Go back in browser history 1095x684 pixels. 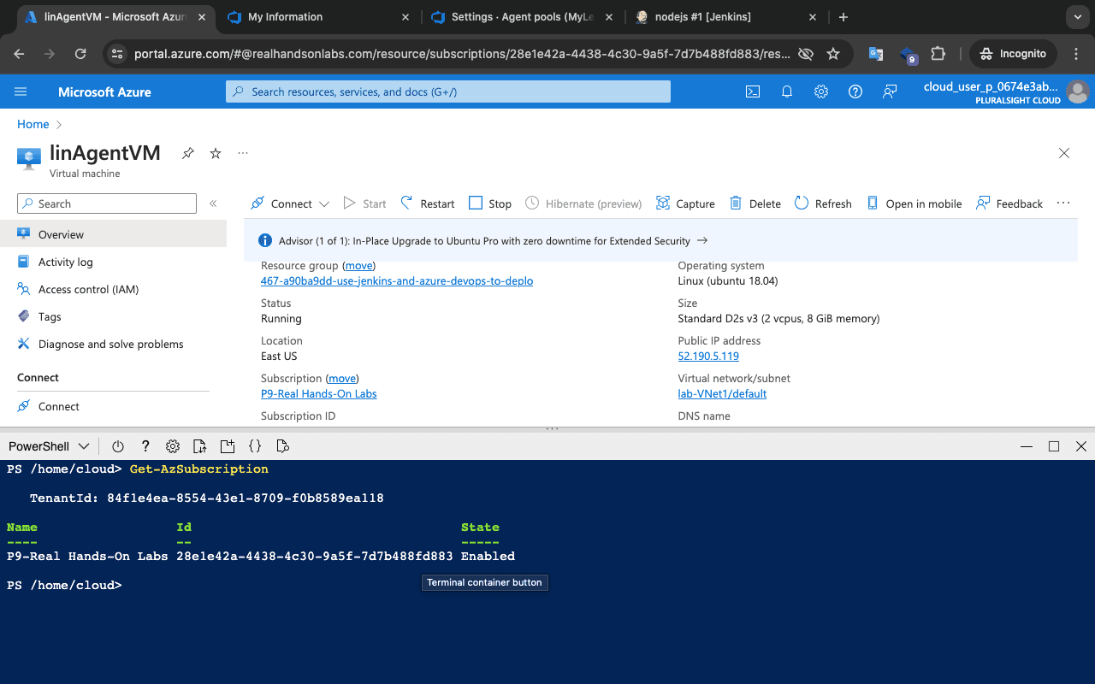(x=20, y=54)
